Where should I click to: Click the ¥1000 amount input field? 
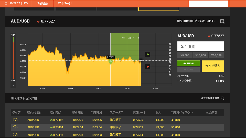pos(200,47)
